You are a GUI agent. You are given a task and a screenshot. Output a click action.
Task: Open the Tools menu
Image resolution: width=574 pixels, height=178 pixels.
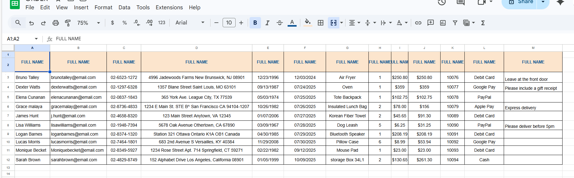(x=143, y=7)
